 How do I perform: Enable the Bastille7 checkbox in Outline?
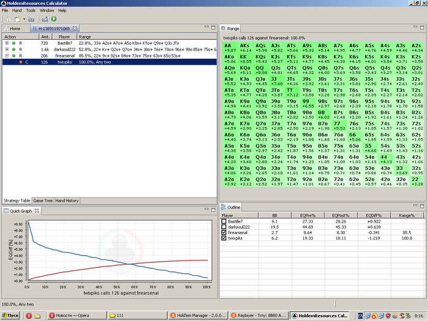[x=224, y=221]
